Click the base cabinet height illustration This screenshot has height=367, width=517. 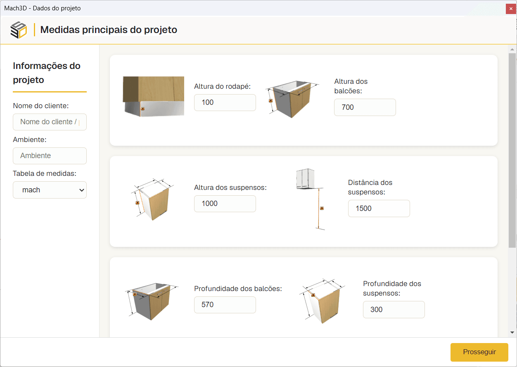pyautogui.click(x=292, y=99)
